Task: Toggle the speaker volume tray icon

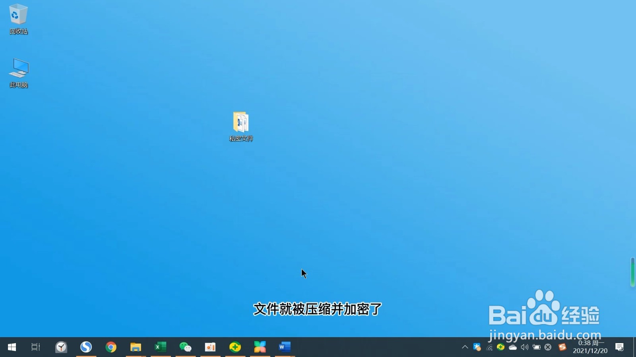Action: click(x=524, y=347)
